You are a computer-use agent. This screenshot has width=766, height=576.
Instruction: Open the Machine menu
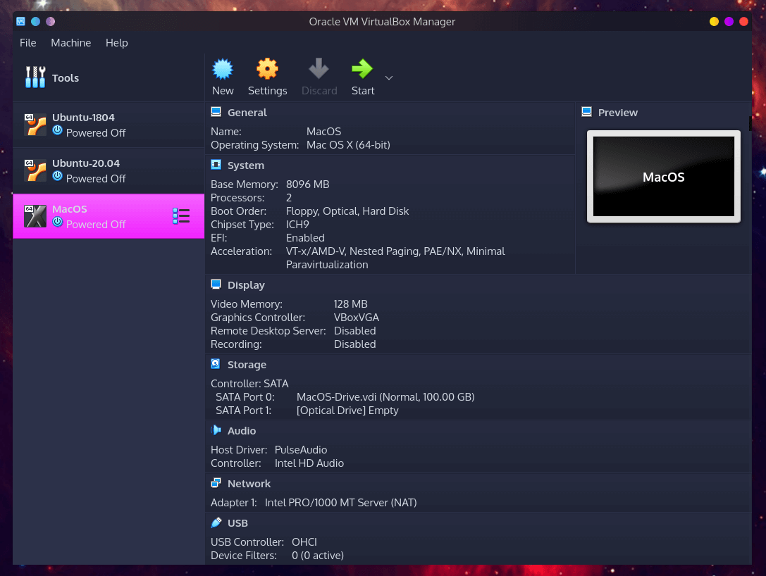coord(70,43)
